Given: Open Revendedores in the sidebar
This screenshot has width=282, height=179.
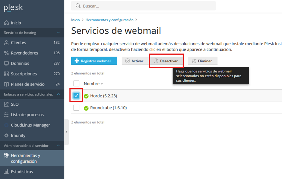Looking at the screenshot, I should (x=32, y=53).
